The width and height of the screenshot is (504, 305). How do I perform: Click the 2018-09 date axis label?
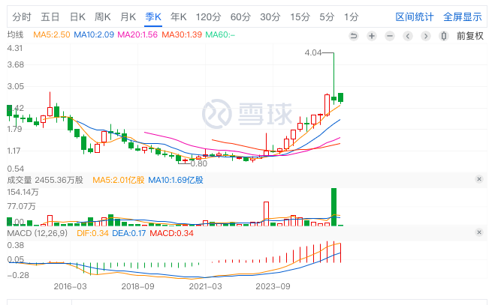click(x=137, y=286)
